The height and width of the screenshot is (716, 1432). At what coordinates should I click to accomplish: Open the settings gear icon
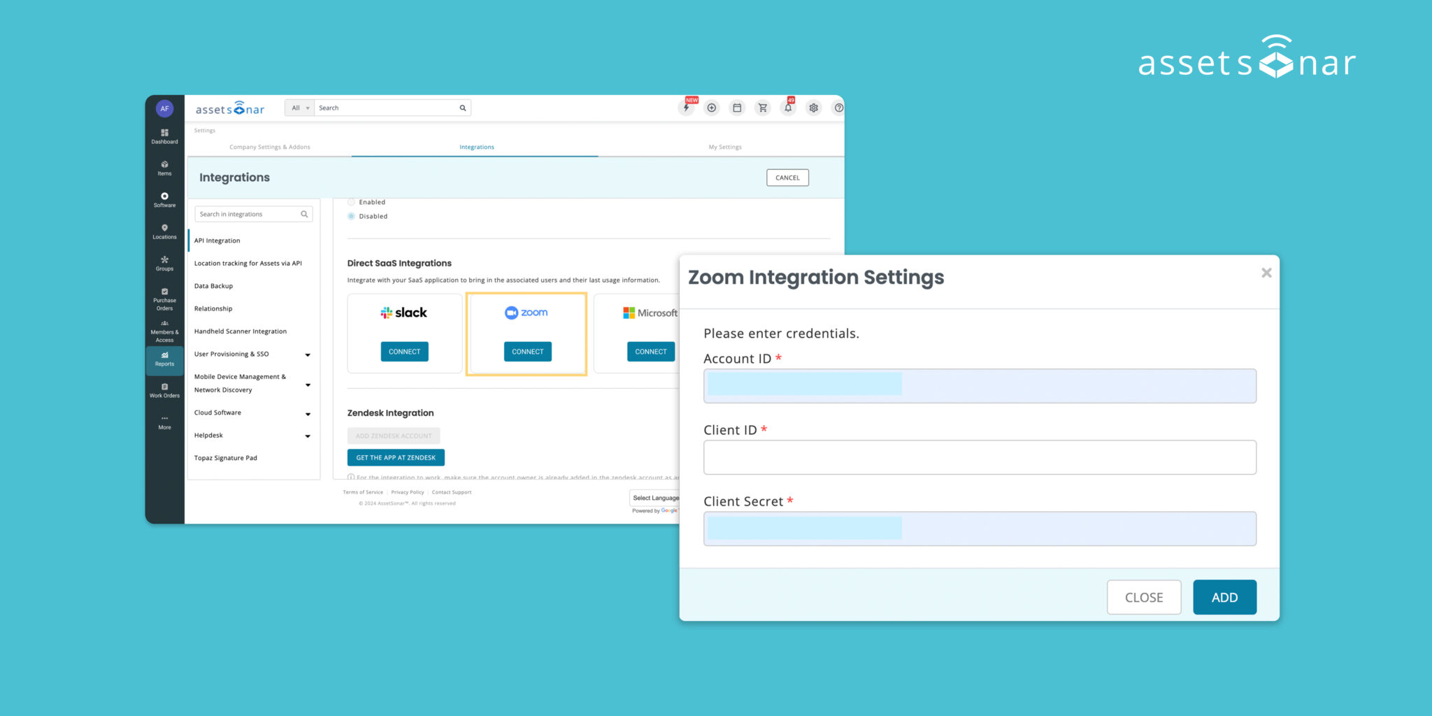point(813,108)
